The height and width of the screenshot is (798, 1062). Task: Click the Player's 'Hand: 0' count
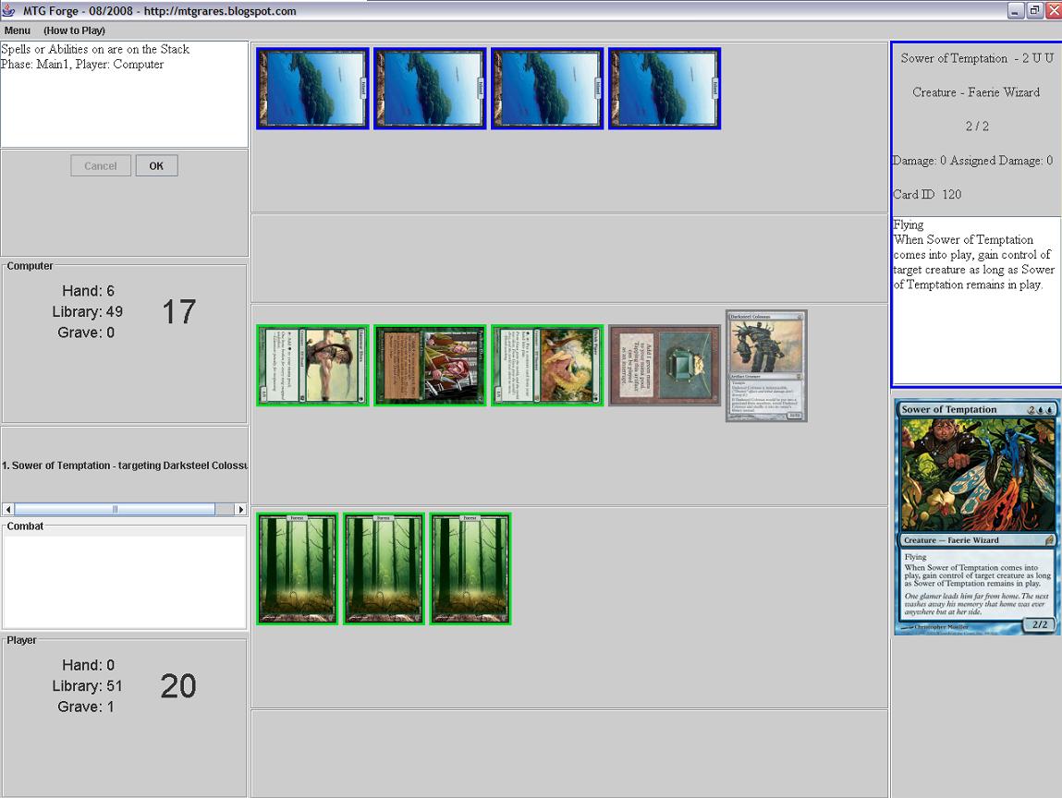(88, 665)
